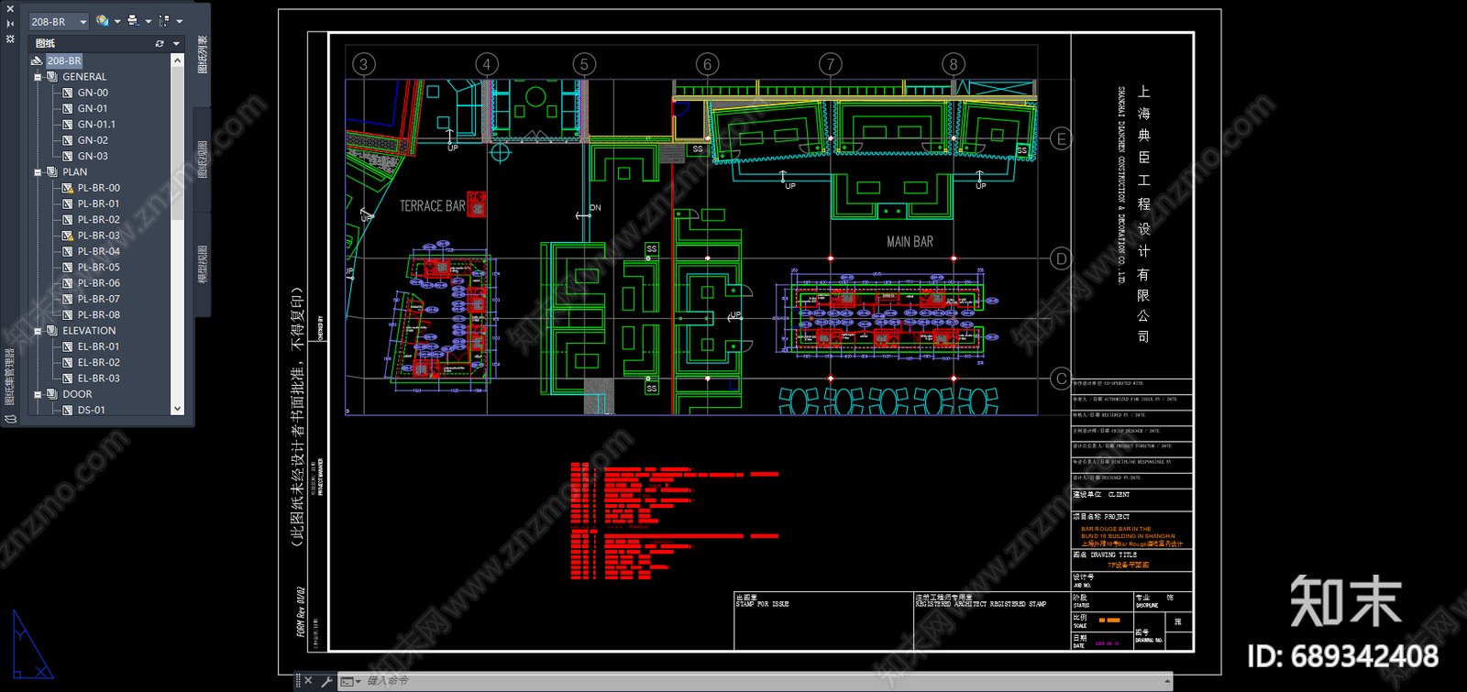The image size is (1467, 692).
Task: Switch to the 图纸列表 sheet list tab
Action: tap(203, 55)
